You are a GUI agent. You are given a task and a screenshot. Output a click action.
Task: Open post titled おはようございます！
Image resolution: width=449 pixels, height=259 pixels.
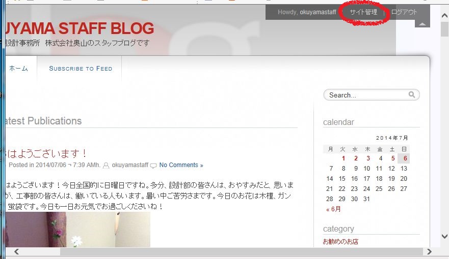click(x=46, y=153)
